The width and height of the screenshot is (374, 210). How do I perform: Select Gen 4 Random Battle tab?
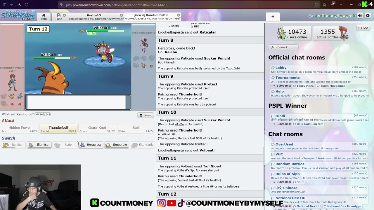pos(153,17)
